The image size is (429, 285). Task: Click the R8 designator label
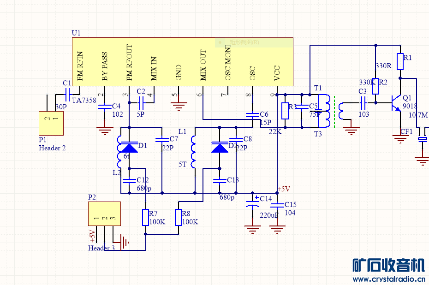[186, 214]
